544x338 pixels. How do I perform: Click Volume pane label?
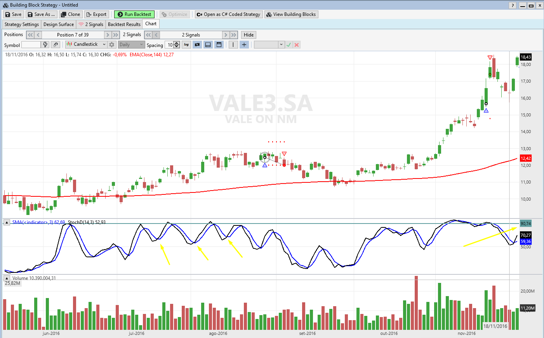34,278
